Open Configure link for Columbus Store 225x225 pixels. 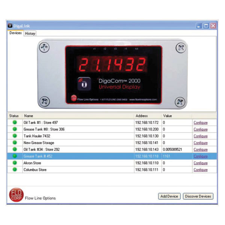pos(201,170)
